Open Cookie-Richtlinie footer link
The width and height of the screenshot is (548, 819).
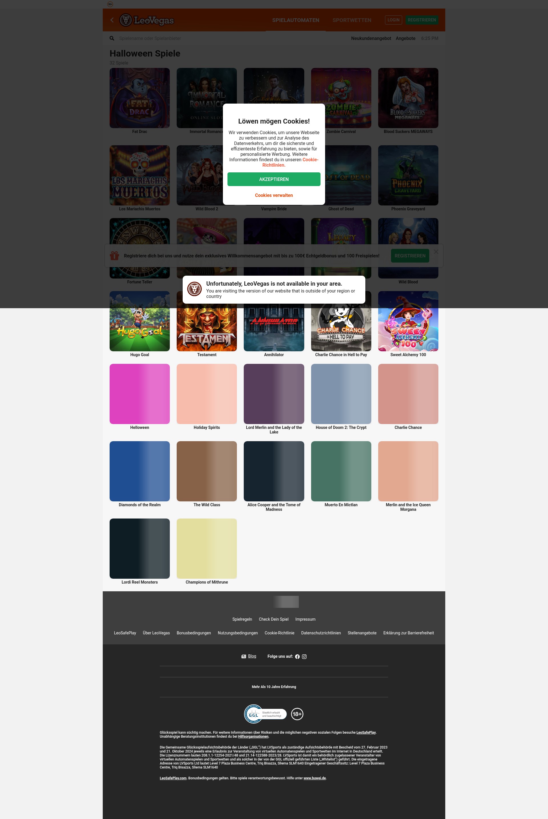[280, 633]
